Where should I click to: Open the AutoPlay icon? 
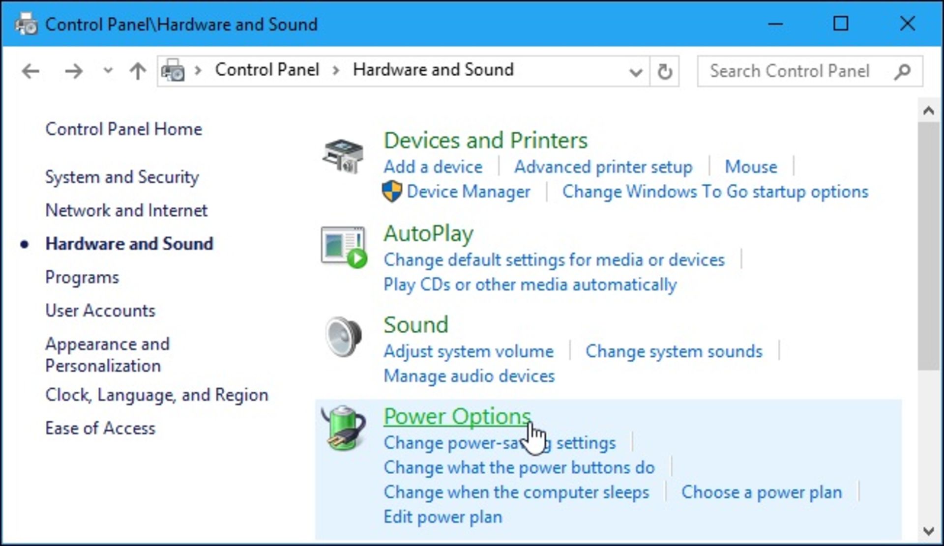pos(344,247)
